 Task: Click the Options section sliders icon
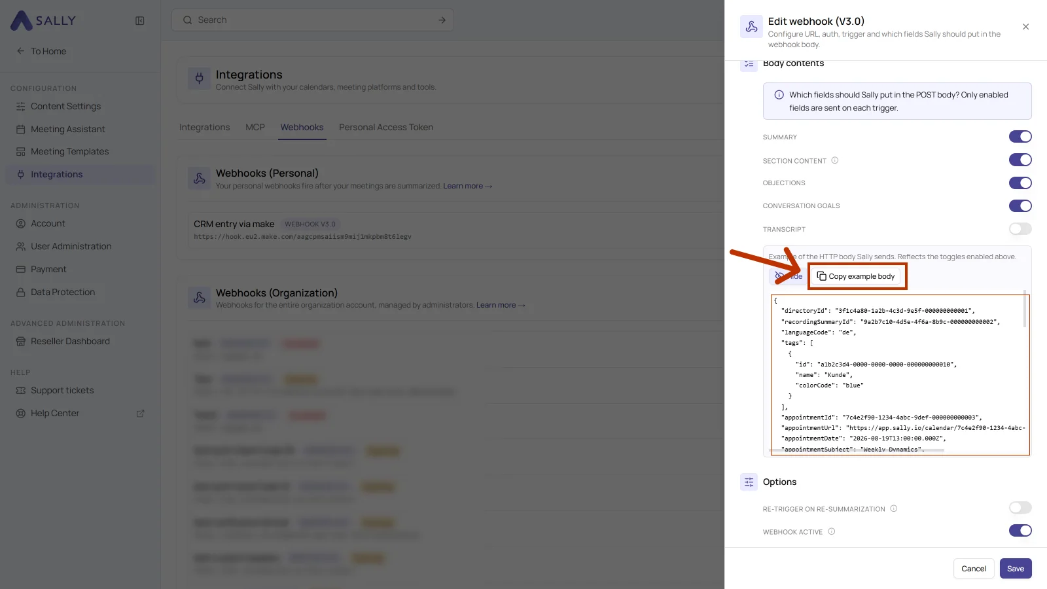click(x=749, y=482)
